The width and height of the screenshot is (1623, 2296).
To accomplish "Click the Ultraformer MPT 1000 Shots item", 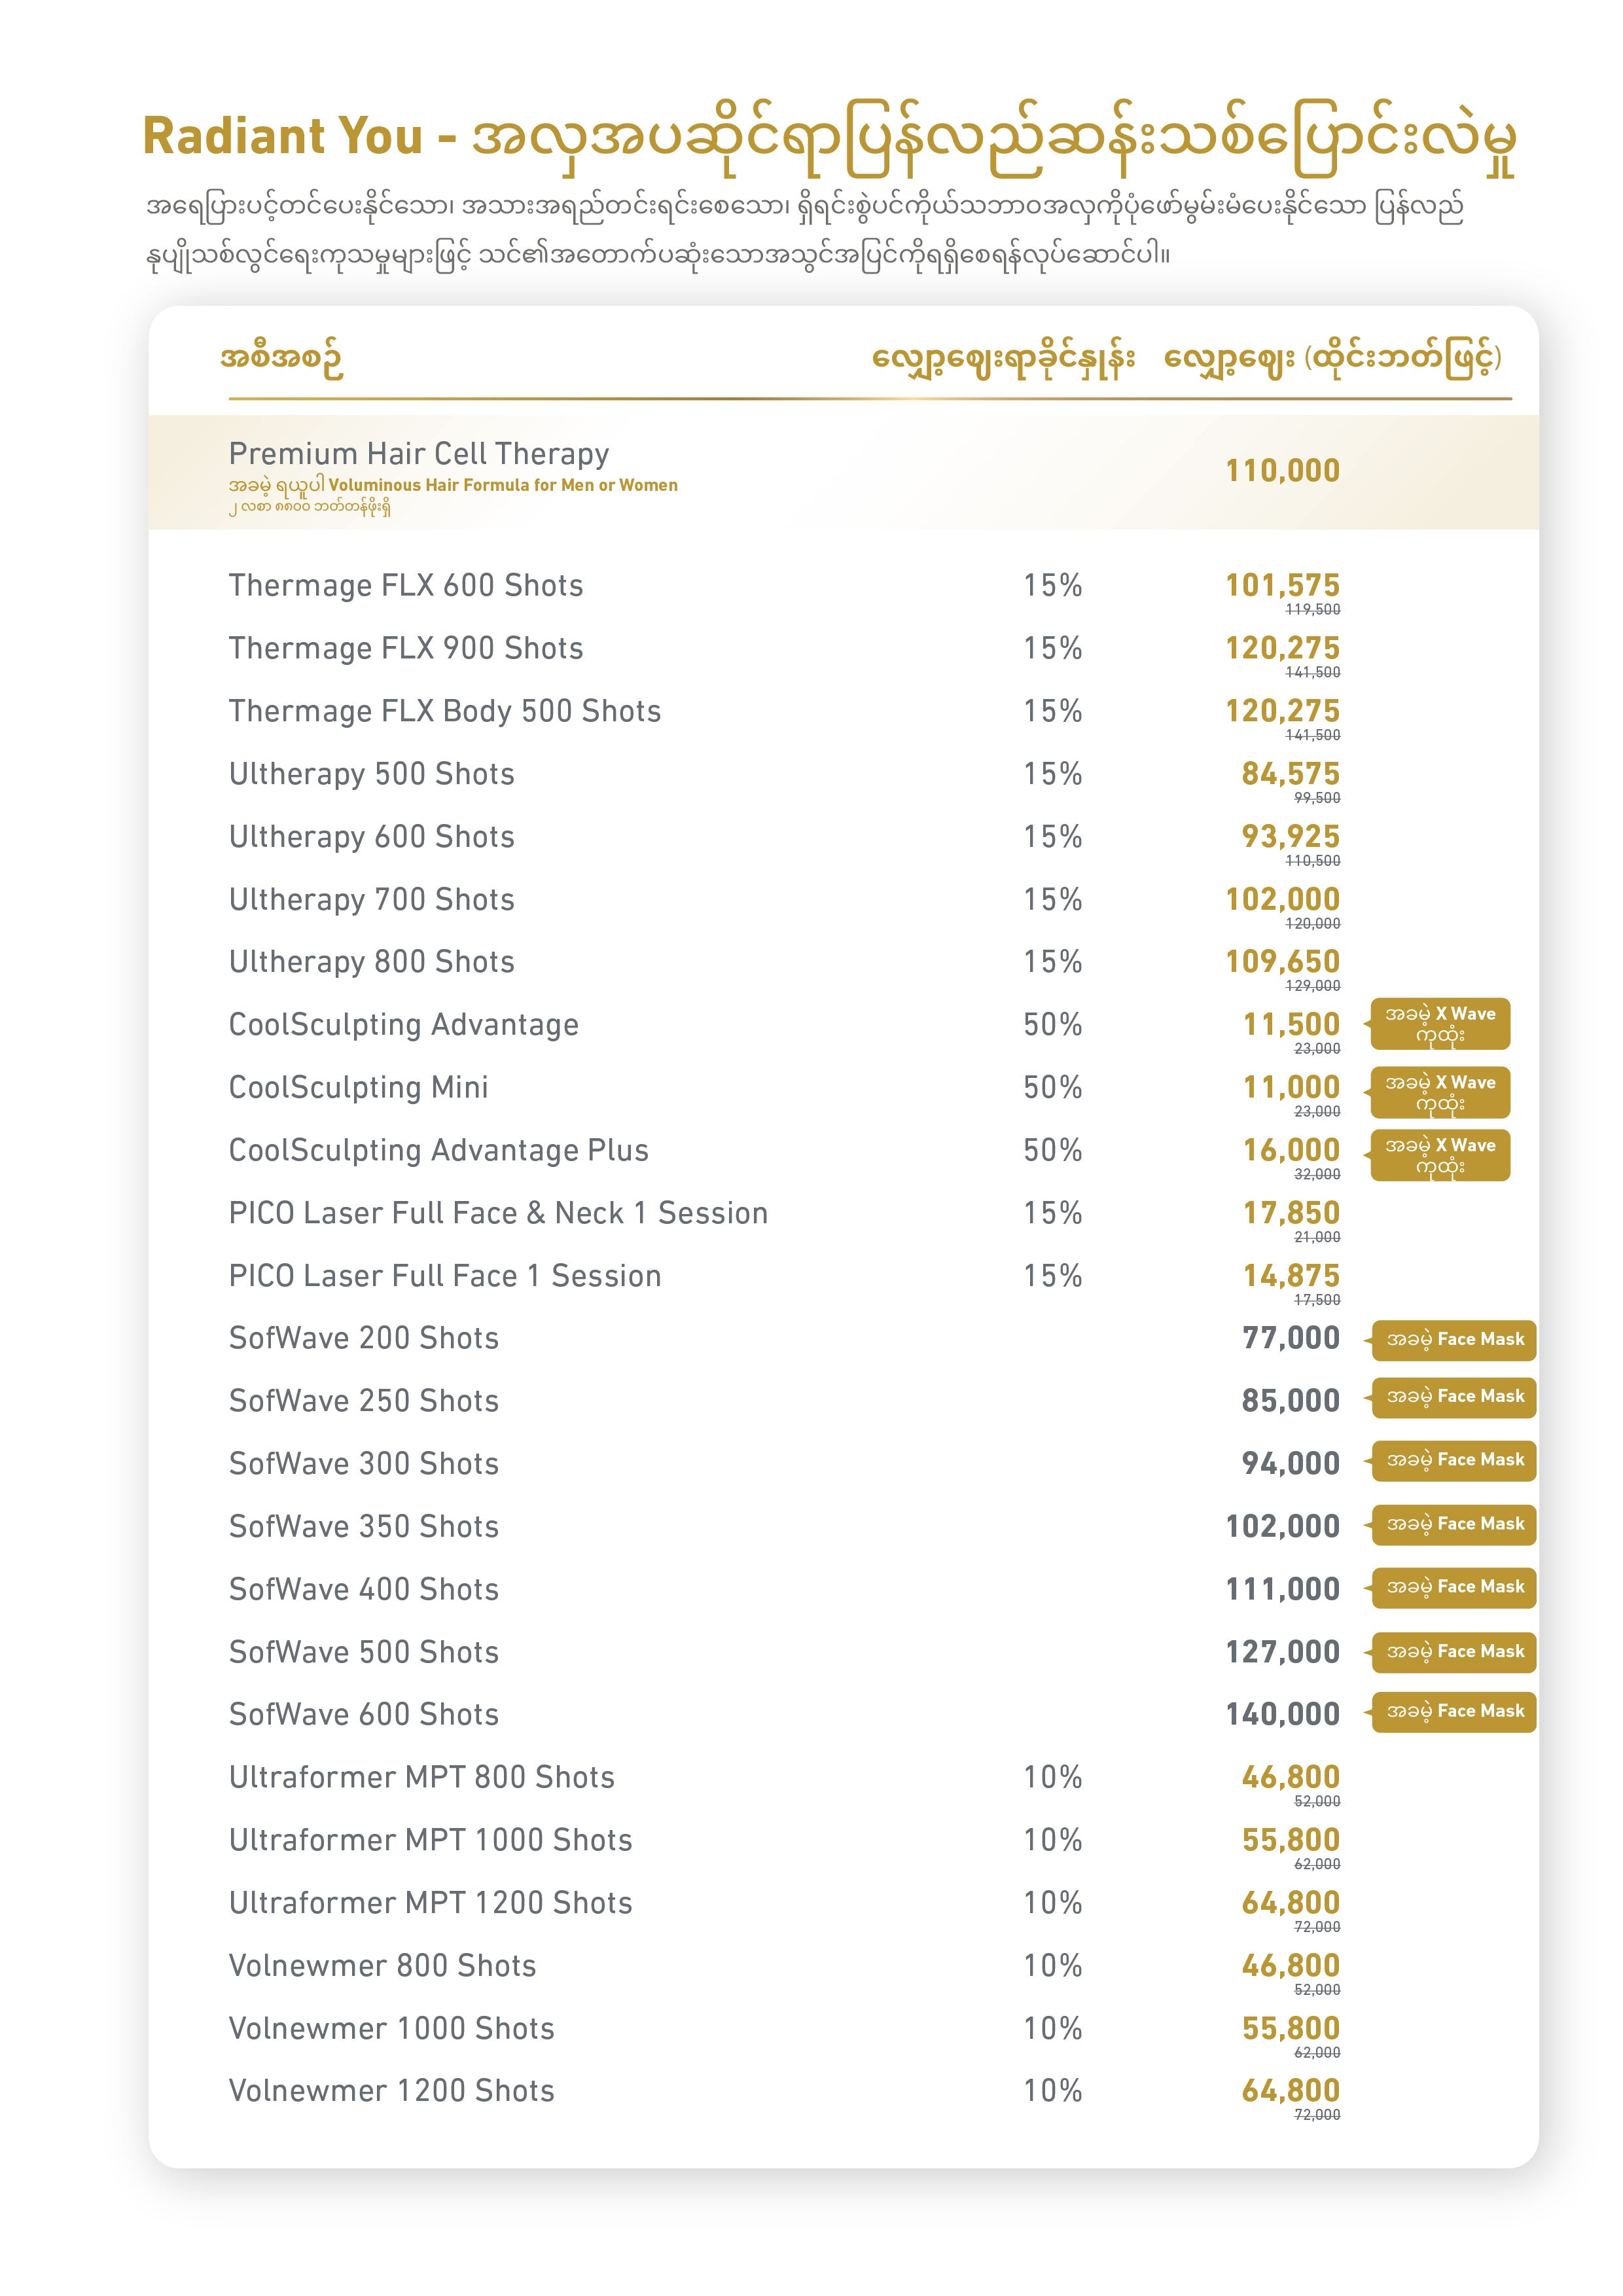I will point(430,1840).
